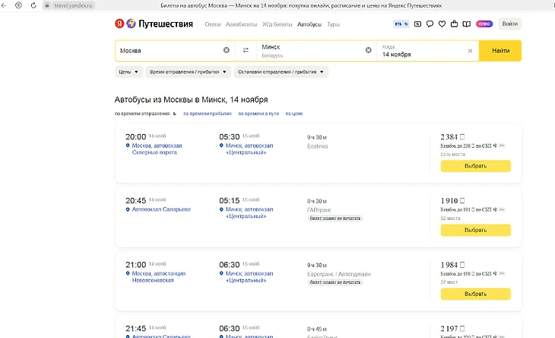Open the VTB percent offer badge

tap(401, 24)
